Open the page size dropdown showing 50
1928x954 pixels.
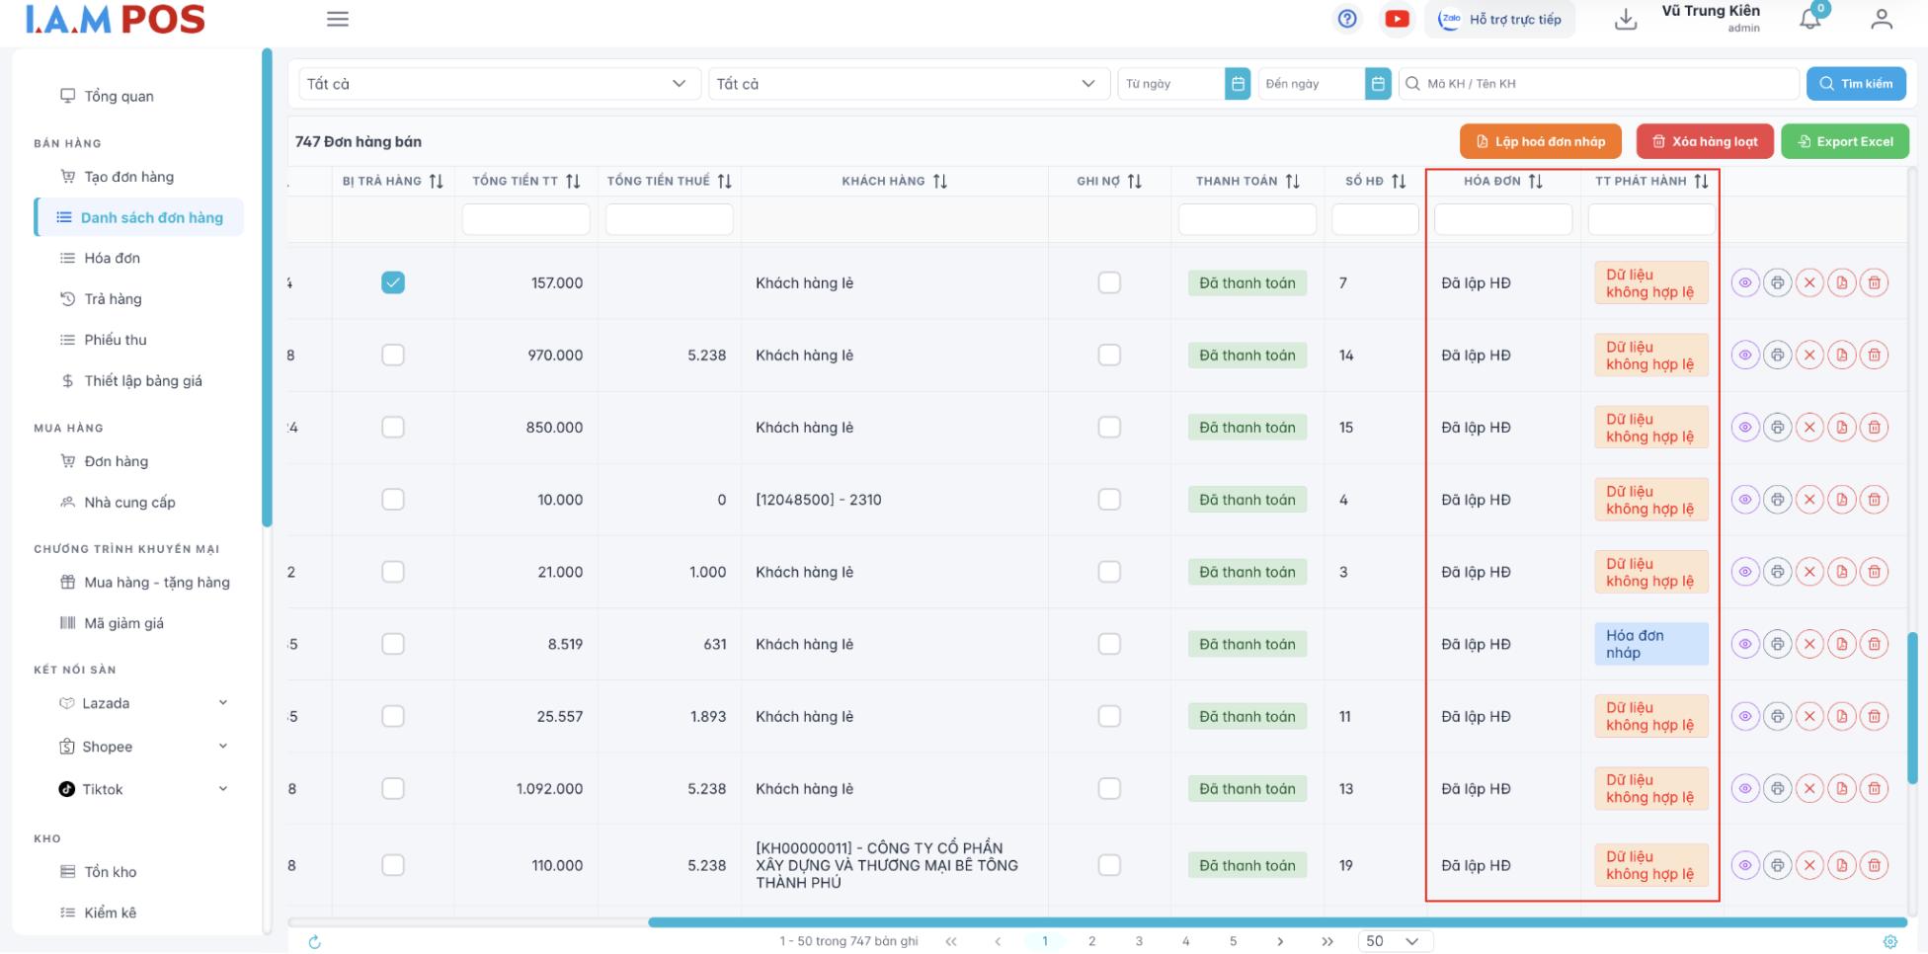[1395, 941]
